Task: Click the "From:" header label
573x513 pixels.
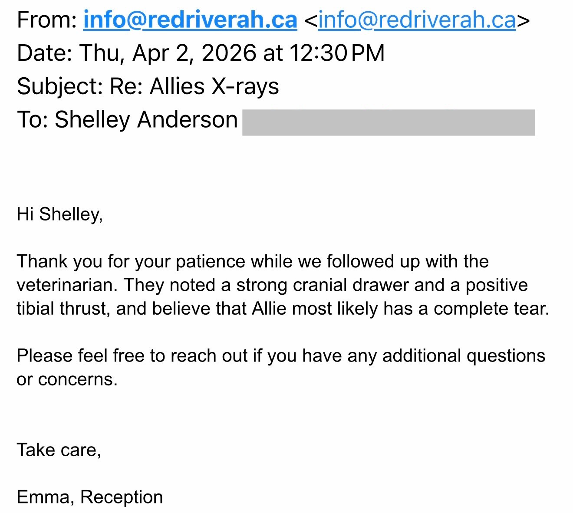Action: click(47, 20)
